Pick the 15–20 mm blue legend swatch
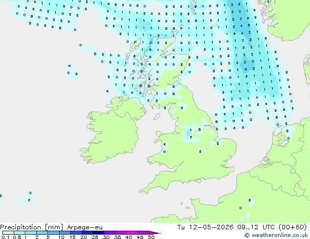 (76, 233)
